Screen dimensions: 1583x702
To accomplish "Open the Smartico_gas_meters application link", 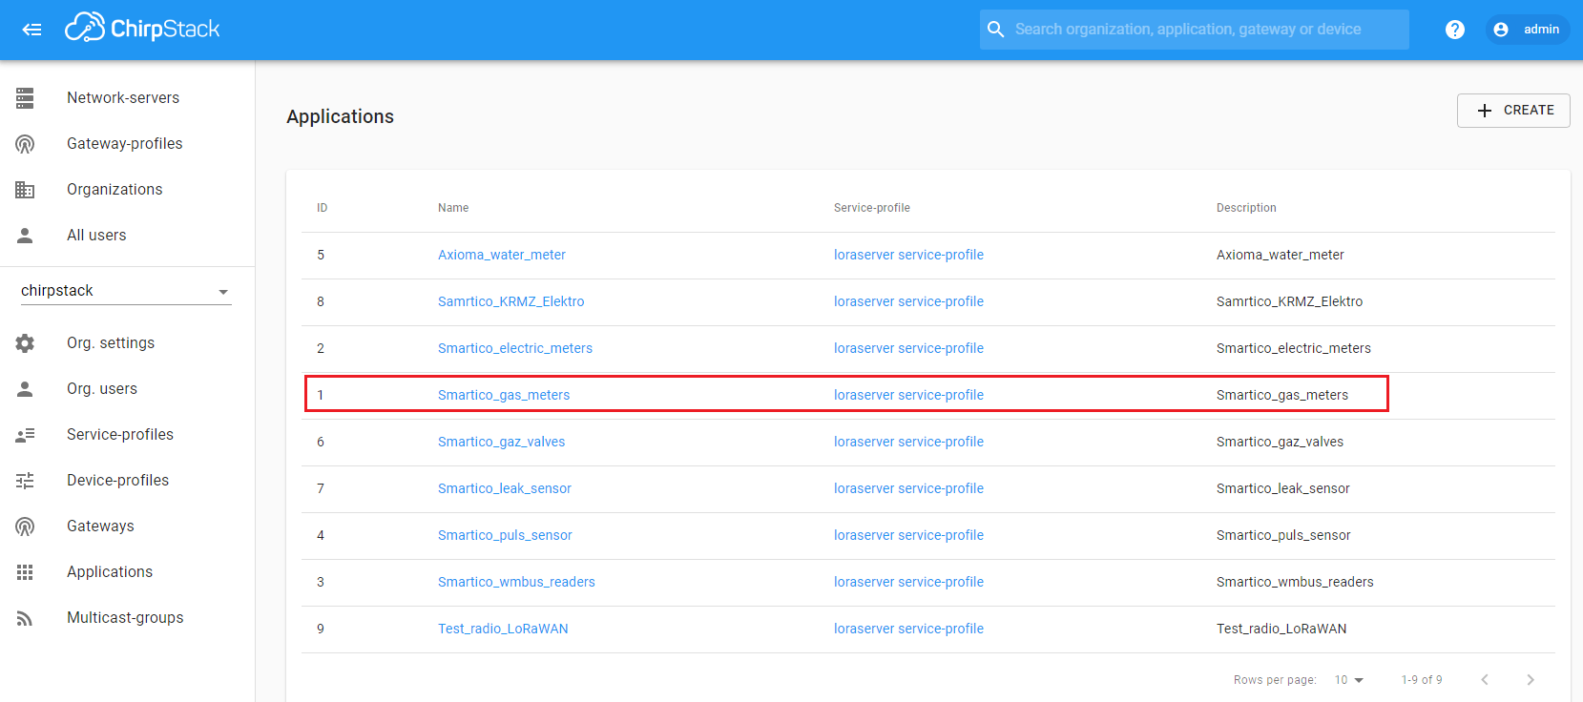I will (x=503, y=395).
